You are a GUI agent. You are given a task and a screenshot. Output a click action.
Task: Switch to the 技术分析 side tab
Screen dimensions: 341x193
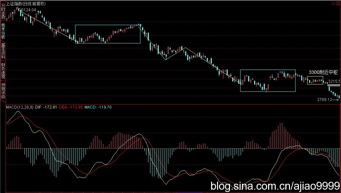(3, 31)
